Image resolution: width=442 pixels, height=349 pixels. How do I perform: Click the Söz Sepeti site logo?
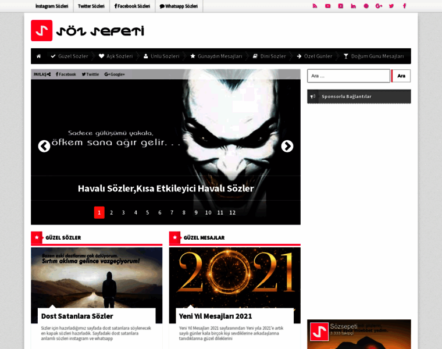(x=87, y=31)
